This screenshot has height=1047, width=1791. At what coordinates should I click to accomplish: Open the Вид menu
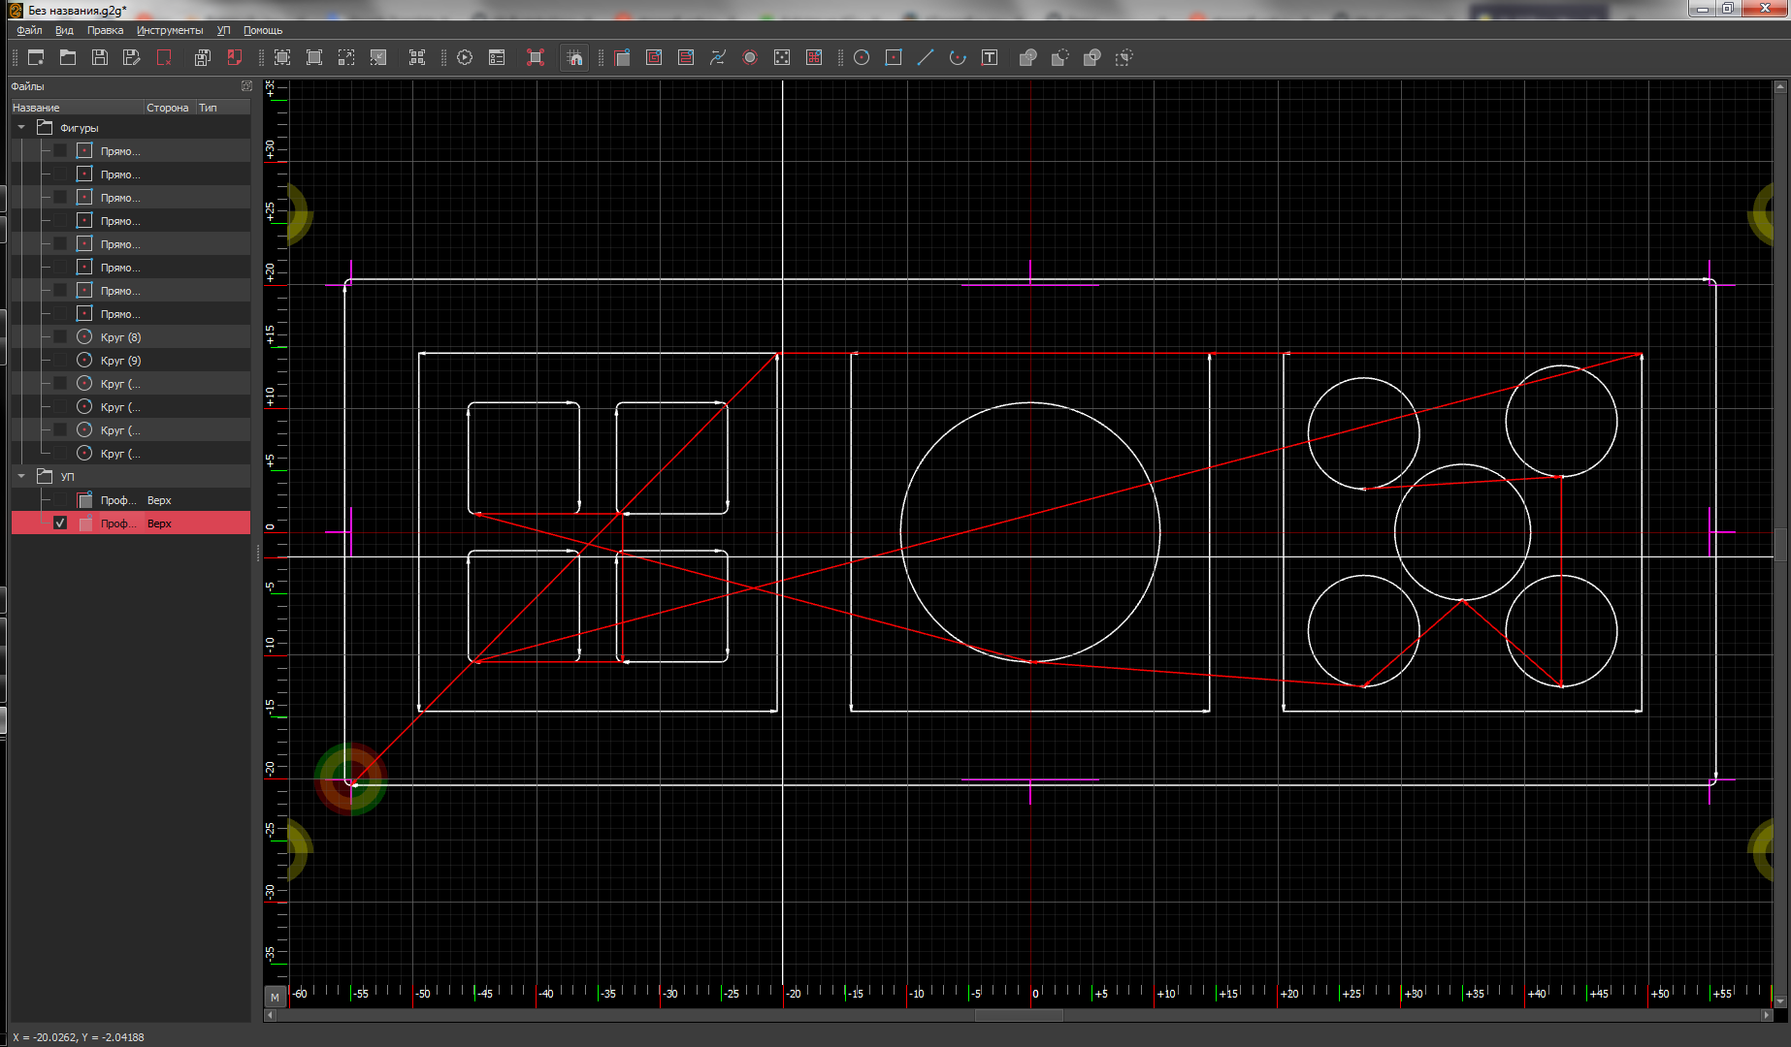click(64, 30)
